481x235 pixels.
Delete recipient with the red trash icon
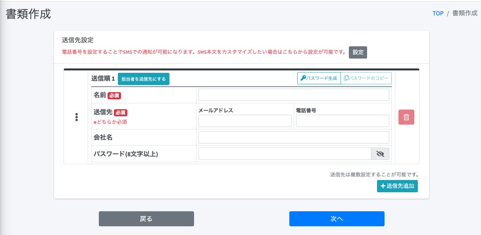click(406, 117)
